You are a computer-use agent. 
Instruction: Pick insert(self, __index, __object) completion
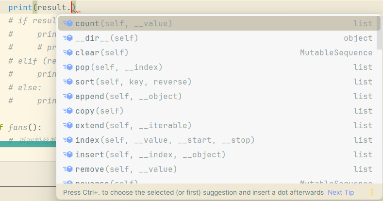(x=219, y=154)
